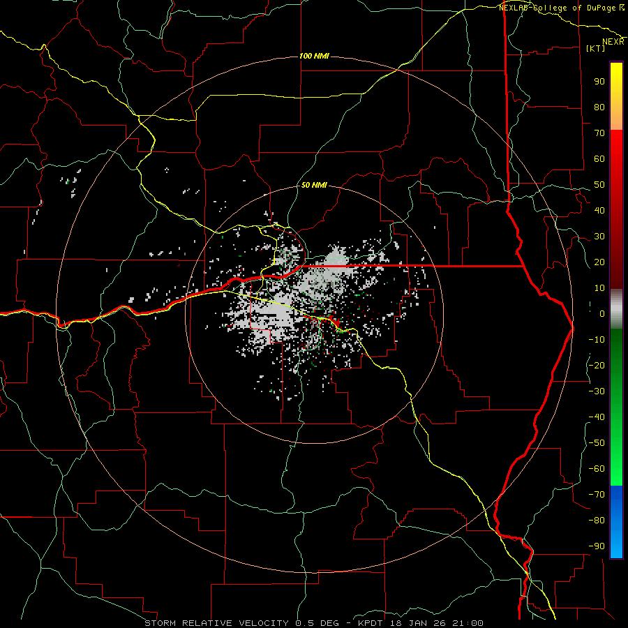Click the positive "70" scale value
628x628 pixels.
coord(599,133)
